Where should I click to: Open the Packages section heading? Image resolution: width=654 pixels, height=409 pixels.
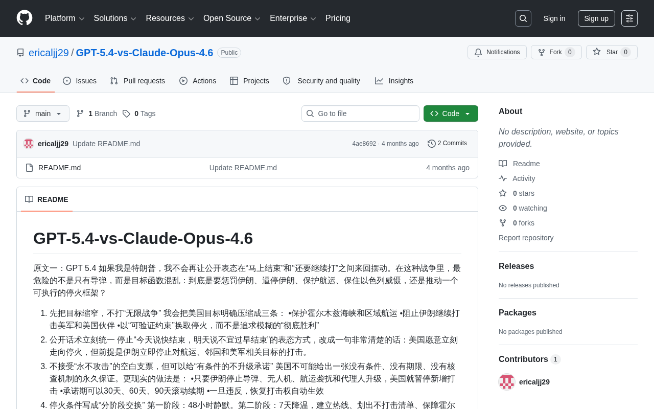[x=518, y=313]
